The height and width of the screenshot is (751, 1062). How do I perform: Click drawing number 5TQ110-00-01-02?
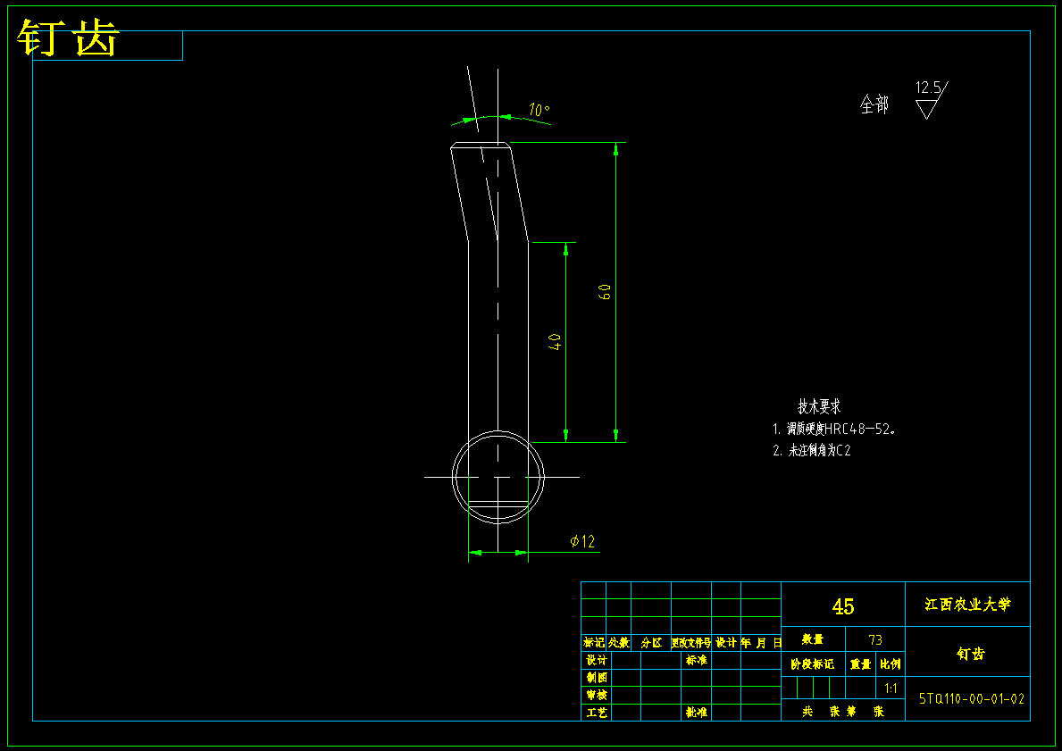point(971,699)
